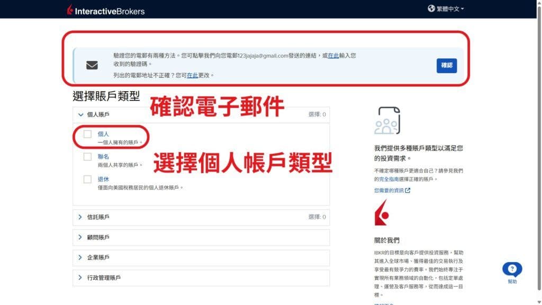Image resolution: width=542 pixels, height=305 pixels.
Task: Open the 繁體中文 language dropdown
Action: coord(448,8)
